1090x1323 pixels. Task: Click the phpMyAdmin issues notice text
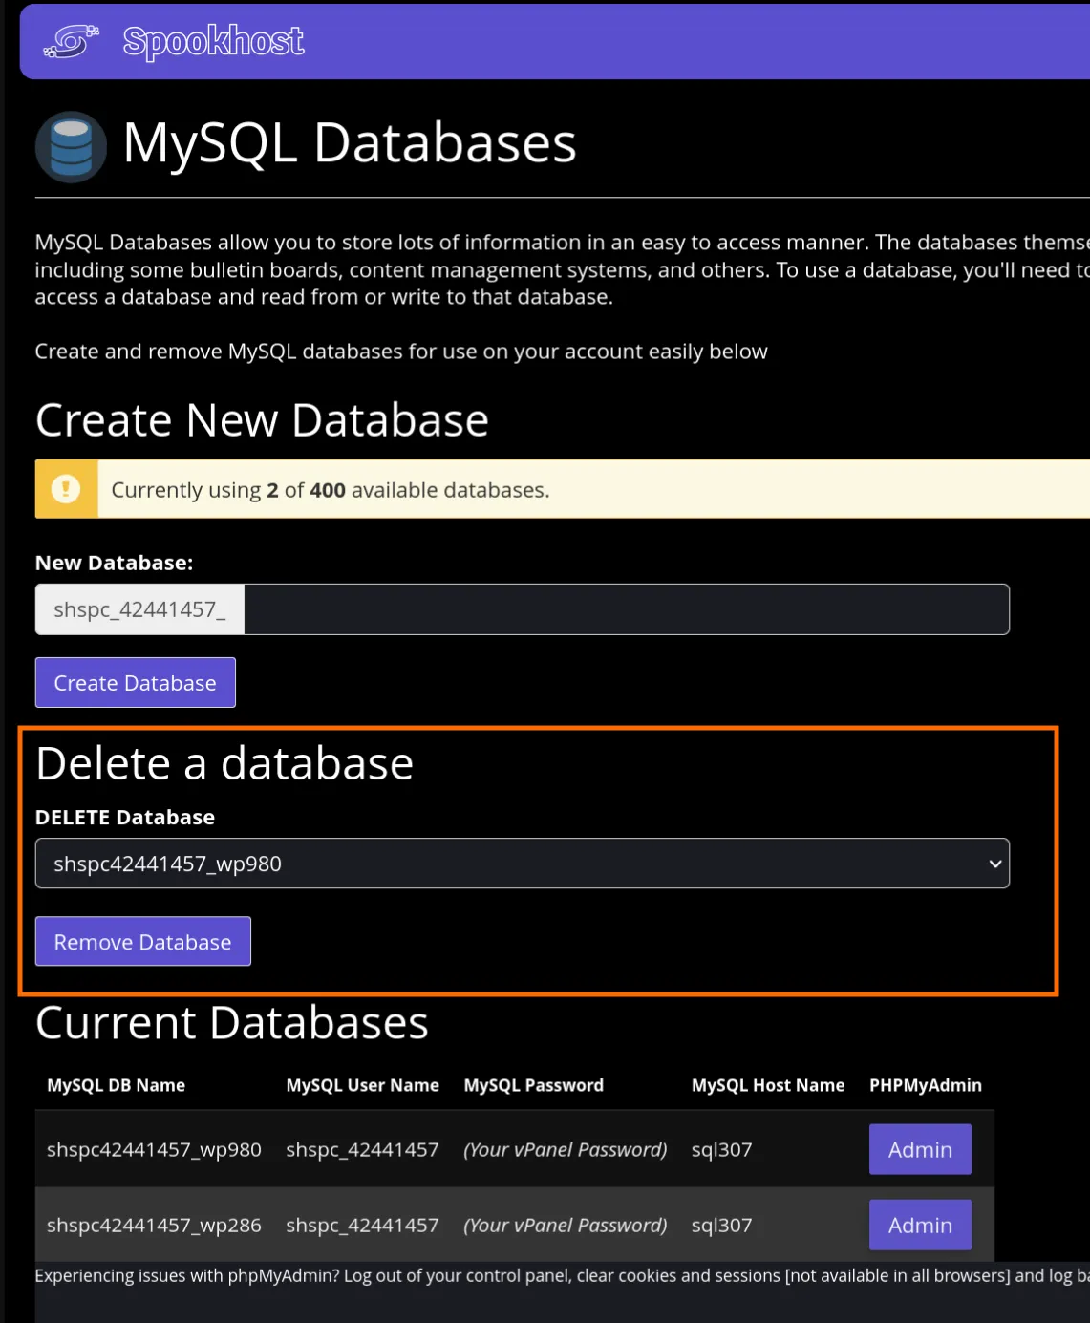point(562,1275)
